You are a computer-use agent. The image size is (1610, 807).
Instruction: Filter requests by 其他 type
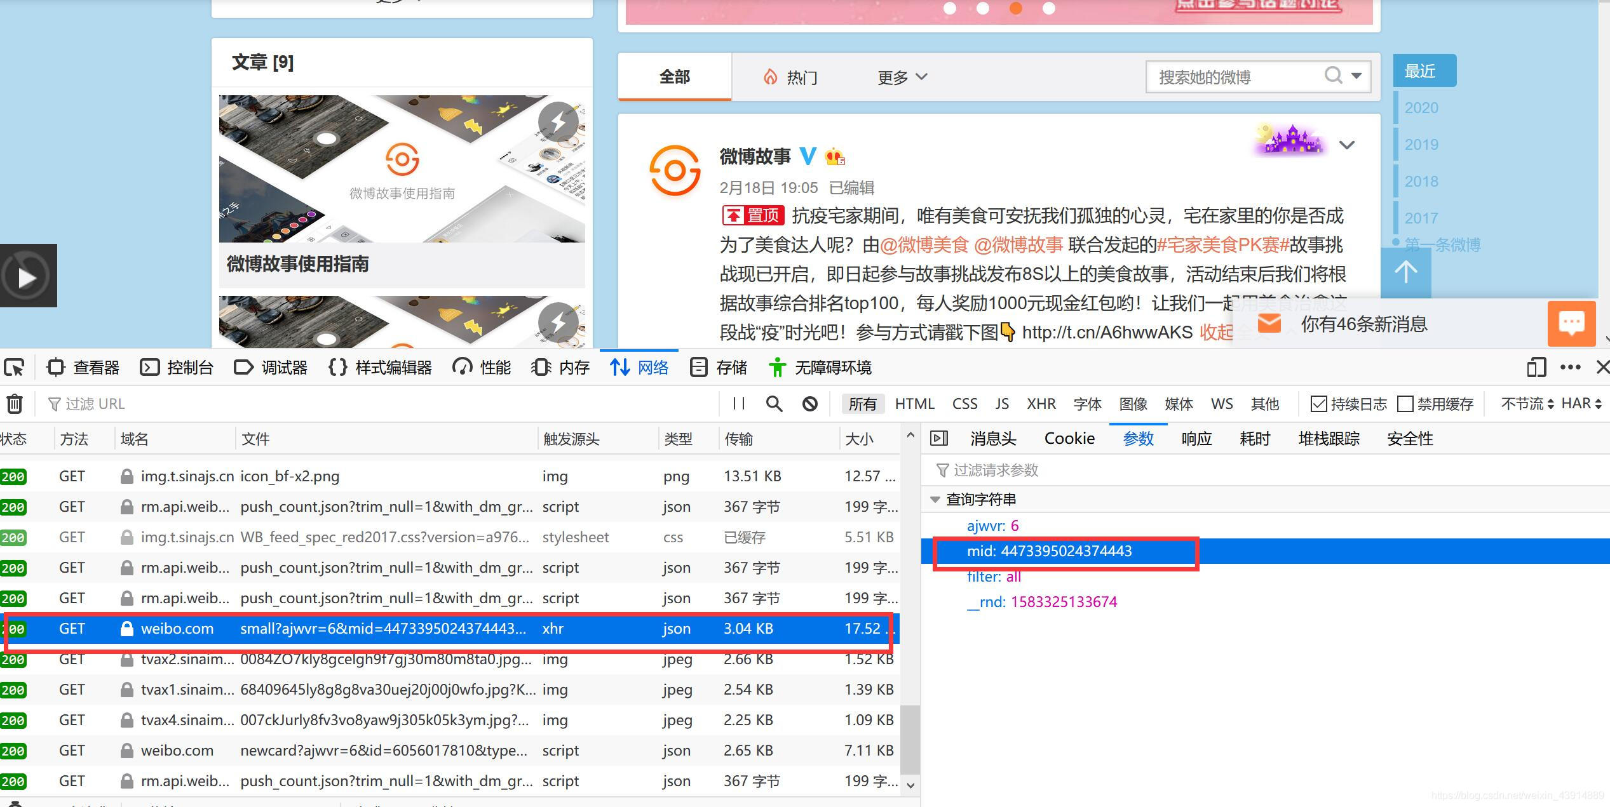tap(1264, 404)
